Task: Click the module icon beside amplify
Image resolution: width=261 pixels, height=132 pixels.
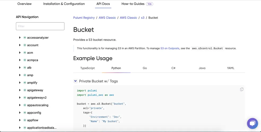Action: [25, 83]
